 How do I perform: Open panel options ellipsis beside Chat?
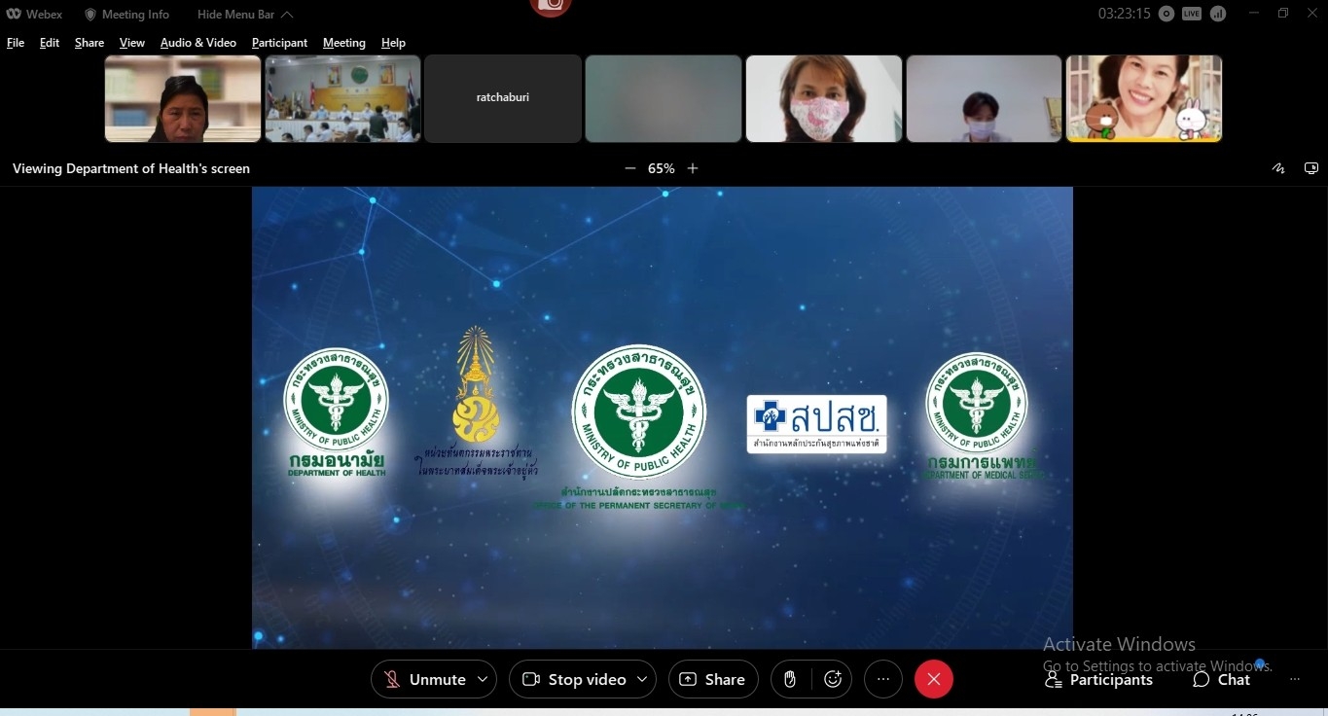click(1295, 680)
